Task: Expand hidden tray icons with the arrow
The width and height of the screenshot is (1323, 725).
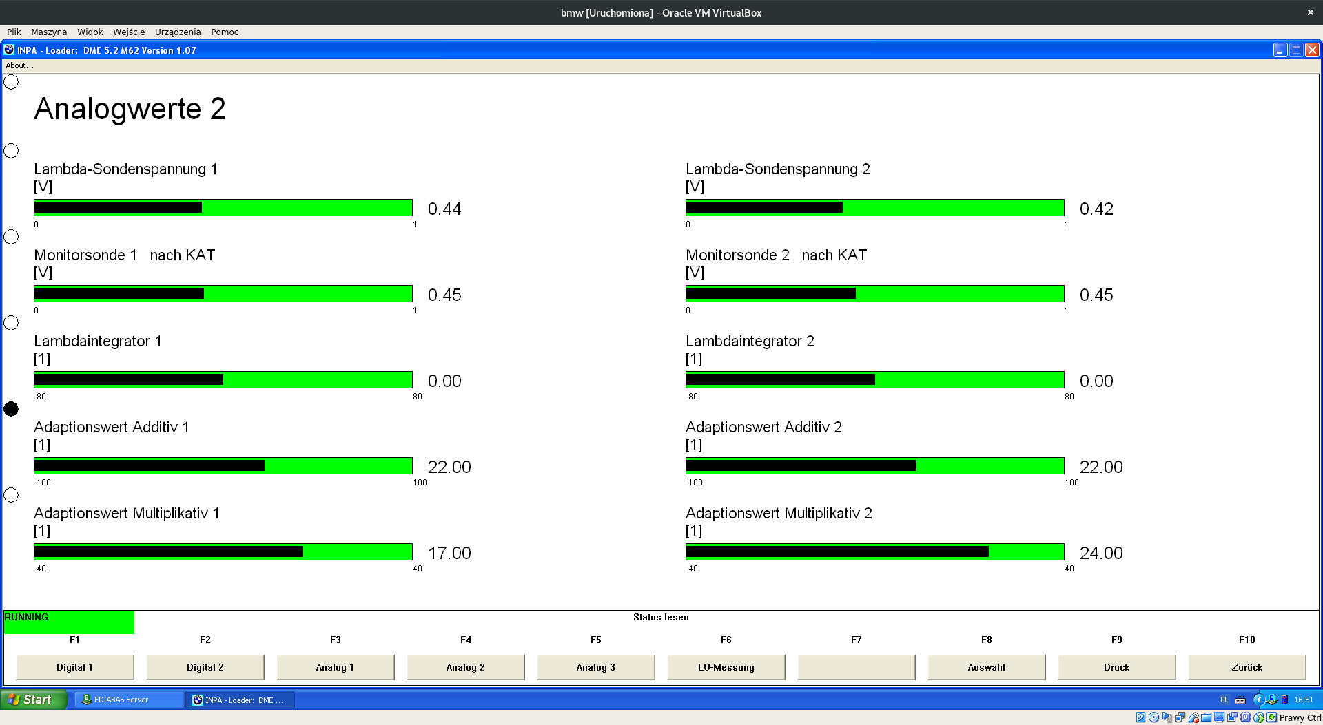Action: (x=1258, y=700)
